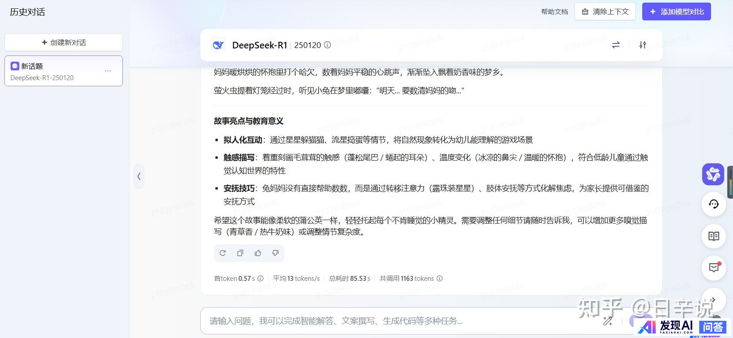Open model parameter settings sliders icon
The height and width of the screenshot is (338, 733).
[643, 45]
